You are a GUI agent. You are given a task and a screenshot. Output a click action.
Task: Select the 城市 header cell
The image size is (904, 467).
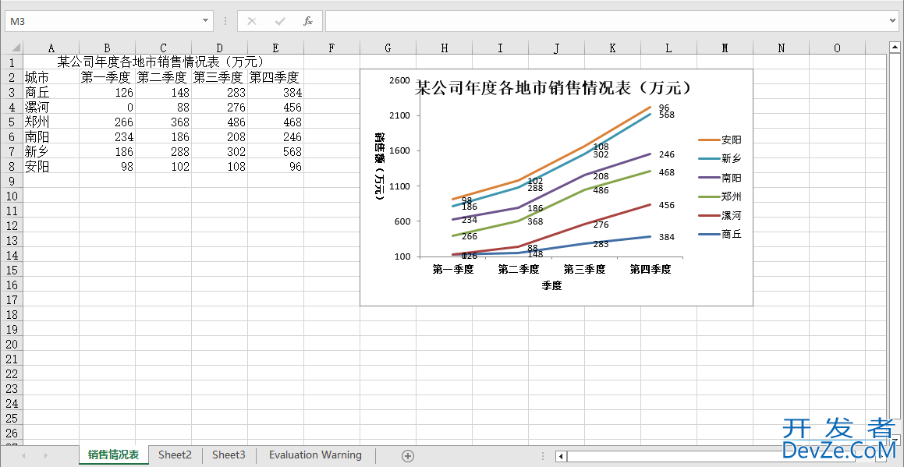tap(51, 76)
